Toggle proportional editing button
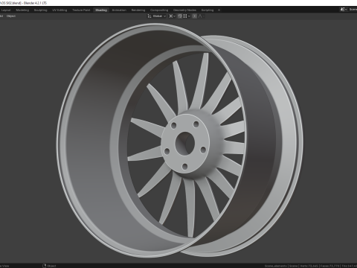Viewport: 357px width, 268px height. pyautogui.click(x=195, y=16)
